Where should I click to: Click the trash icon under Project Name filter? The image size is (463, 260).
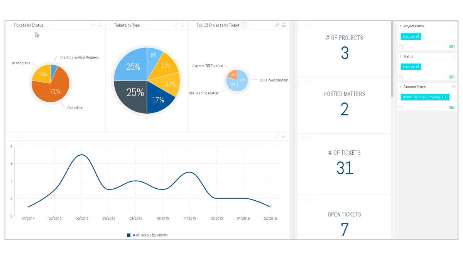400,47
